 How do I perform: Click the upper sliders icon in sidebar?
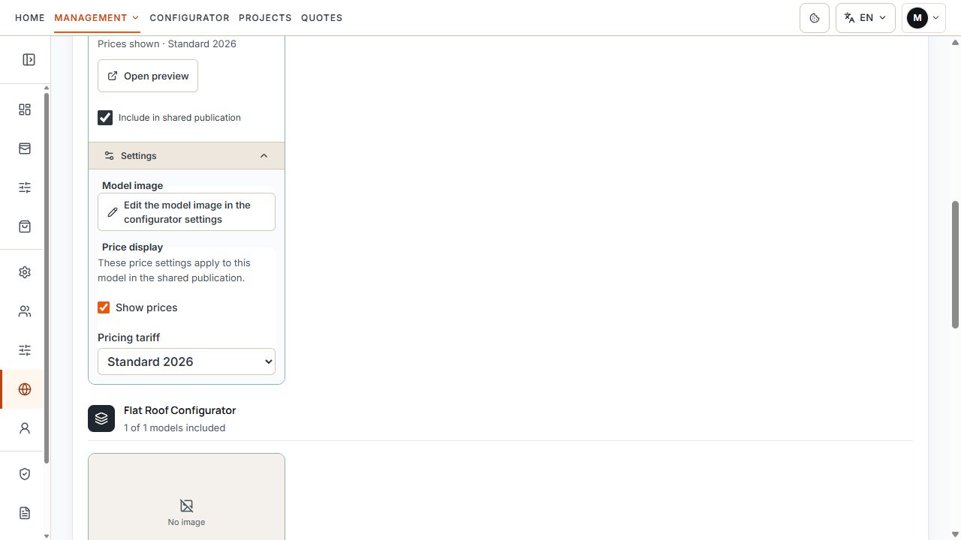(x=25, y=187)
